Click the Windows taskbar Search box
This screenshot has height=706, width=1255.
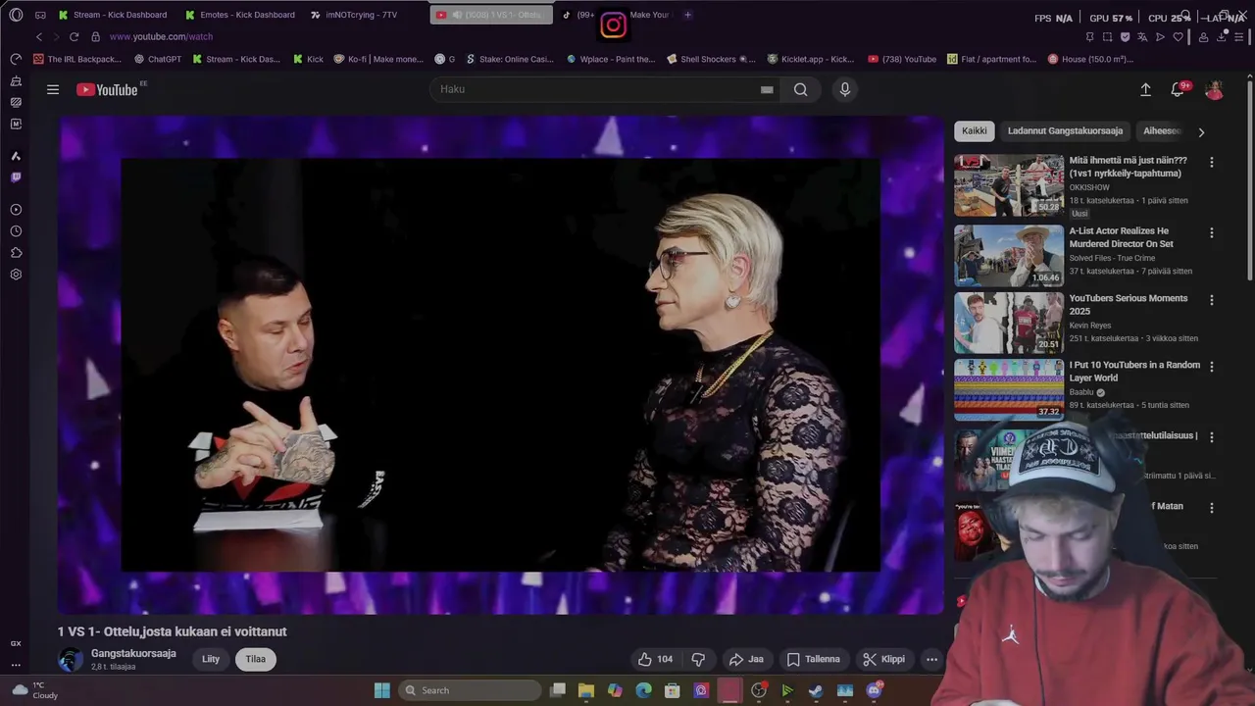(x=470, y=690)
